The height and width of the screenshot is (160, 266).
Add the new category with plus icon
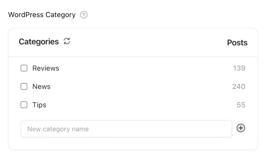pyautogui.click(x=241, y=128)
